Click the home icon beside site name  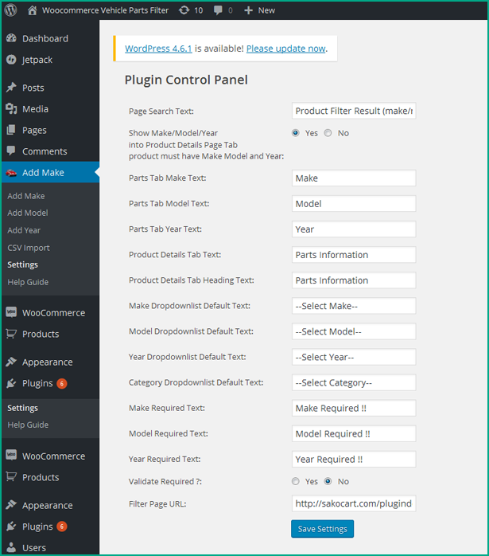coord(32,10)
